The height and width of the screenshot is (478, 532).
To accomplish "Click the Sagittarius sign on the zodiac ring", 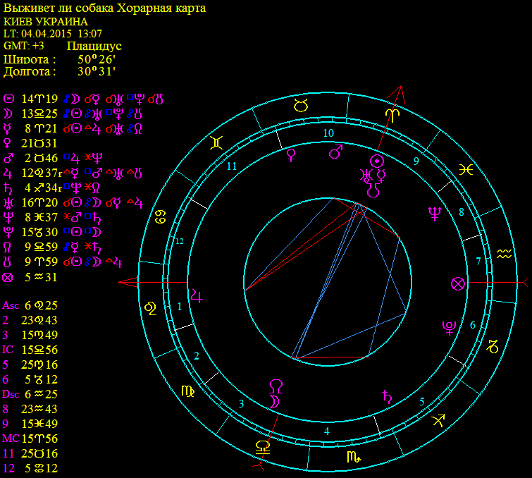I will (x=438, y=420).
